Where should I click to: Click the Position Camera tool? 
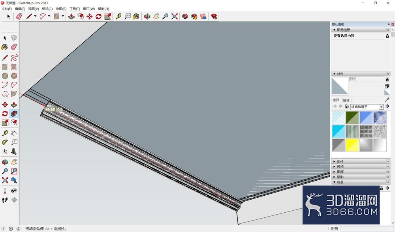point(5,191)
